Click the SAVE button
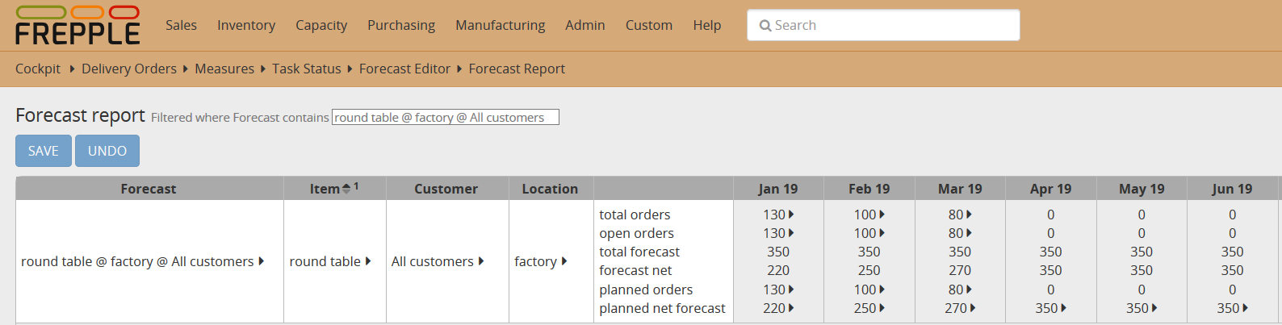 click(x=44, y=151)
